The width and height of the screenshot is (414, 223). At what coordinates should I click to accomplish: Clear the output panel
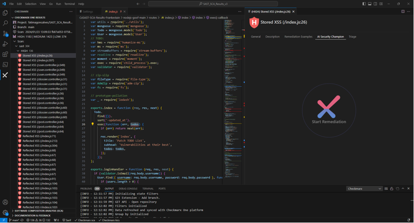click(x=386, y=189)
